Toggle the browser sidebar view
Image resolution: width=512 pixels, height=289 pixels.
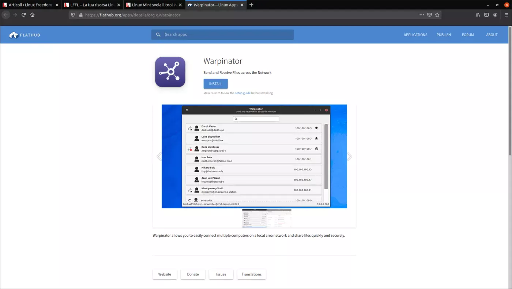click(x=486, y=15)
